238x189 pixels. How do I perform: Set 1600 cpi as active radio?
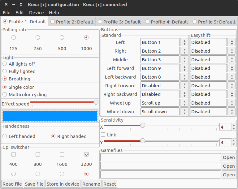(62, 174)
